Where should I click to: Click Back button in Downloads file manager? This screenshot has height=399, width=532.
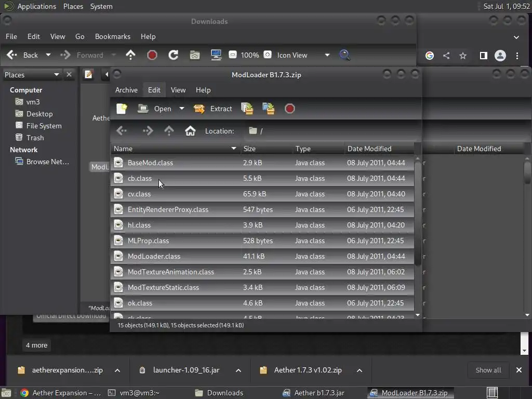click(22, 55)
